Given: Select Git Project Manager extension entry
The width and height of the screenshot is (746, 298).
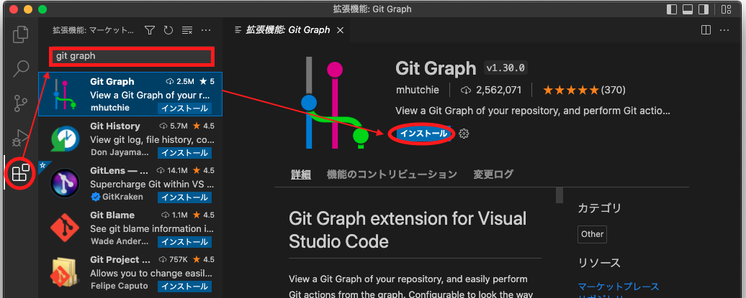Looking at the screenshot, I should (130, 272).
